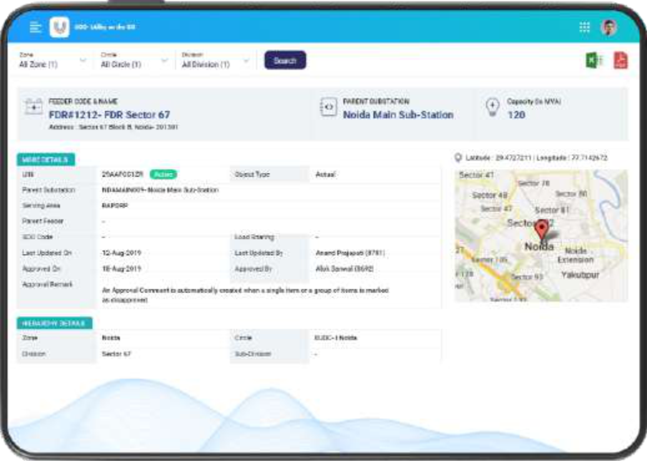The image size is (647, 461).
Task: Click the app logo in header
Action: click(x=59, y=27)
